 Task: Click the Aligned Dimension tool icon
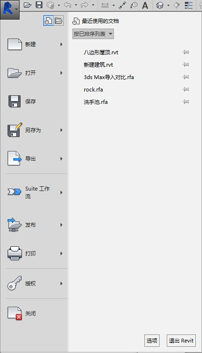click(x=122, y=5)
